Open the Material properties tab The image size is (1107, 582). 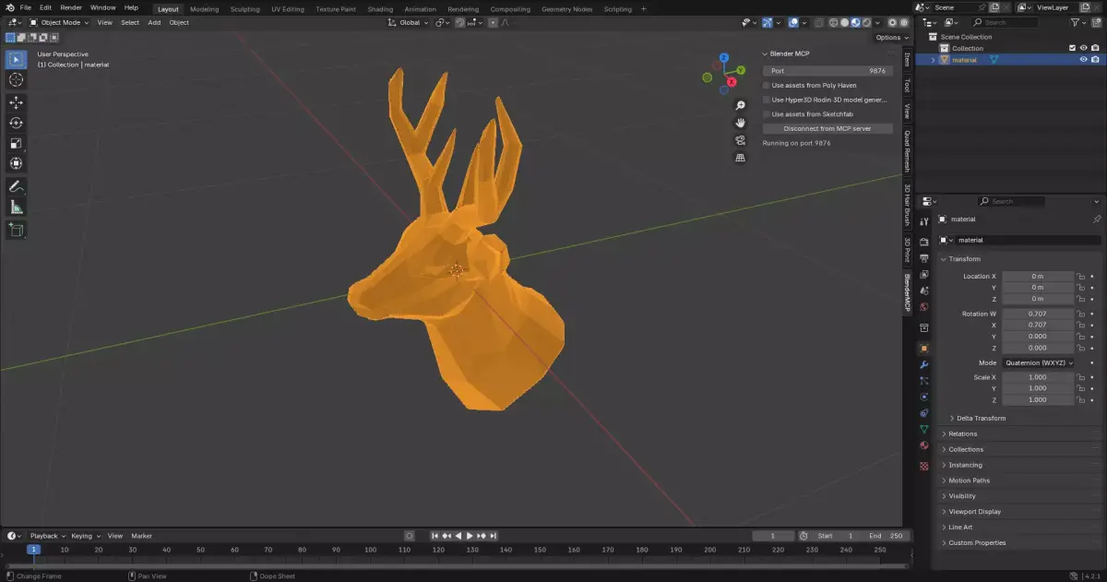tap(924, 446)
